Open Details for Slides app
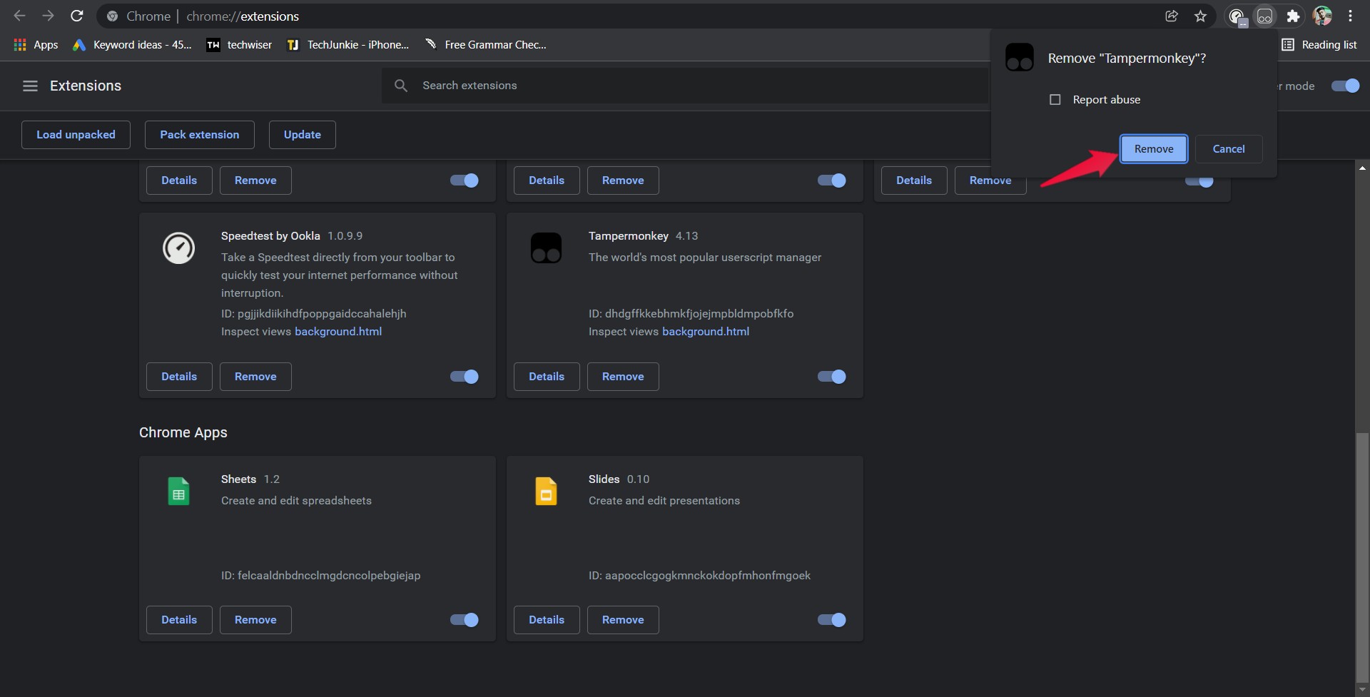This screenshot has height=697, width=1370. click(547, 620)
